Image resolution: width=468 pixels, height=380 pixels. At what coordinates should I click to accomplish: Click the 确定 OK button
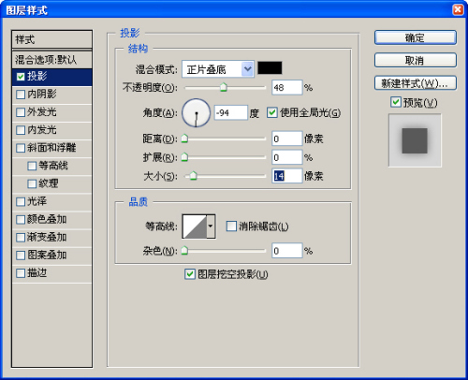coord(416,37)
